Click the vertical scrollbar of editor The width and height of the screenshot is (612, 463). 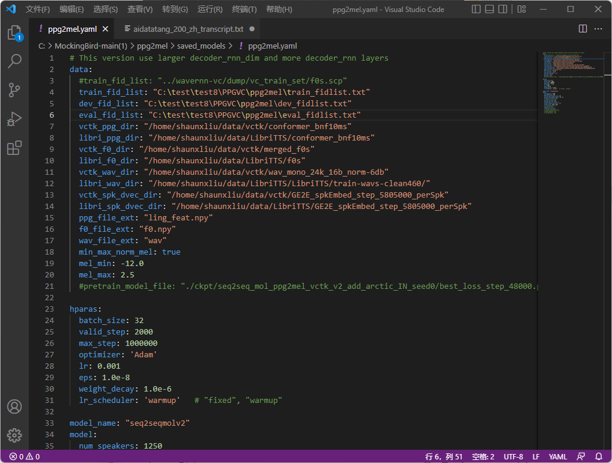coord(608,250)
